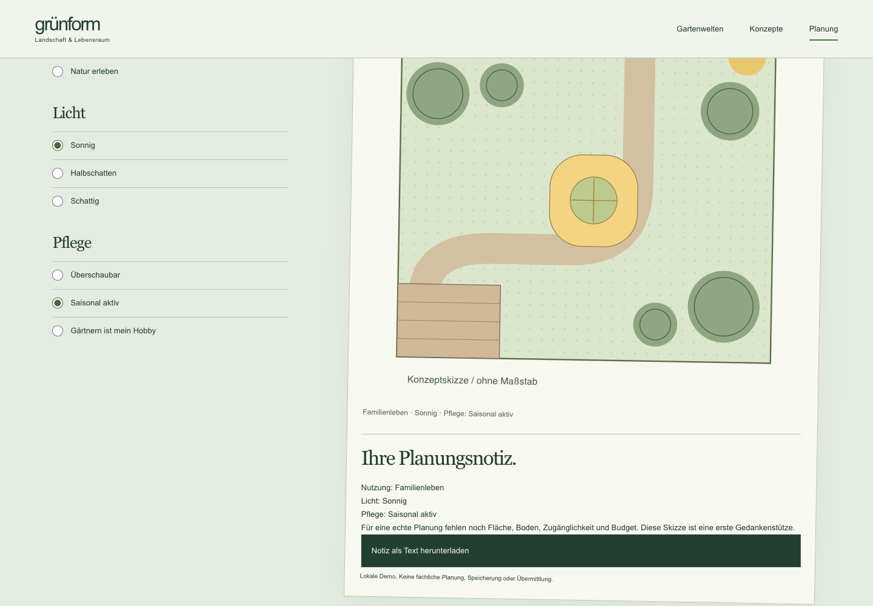Click the round table in the center of the yellow patio
Viewport: 873px width, 606px height.
(x=594, y=201)
